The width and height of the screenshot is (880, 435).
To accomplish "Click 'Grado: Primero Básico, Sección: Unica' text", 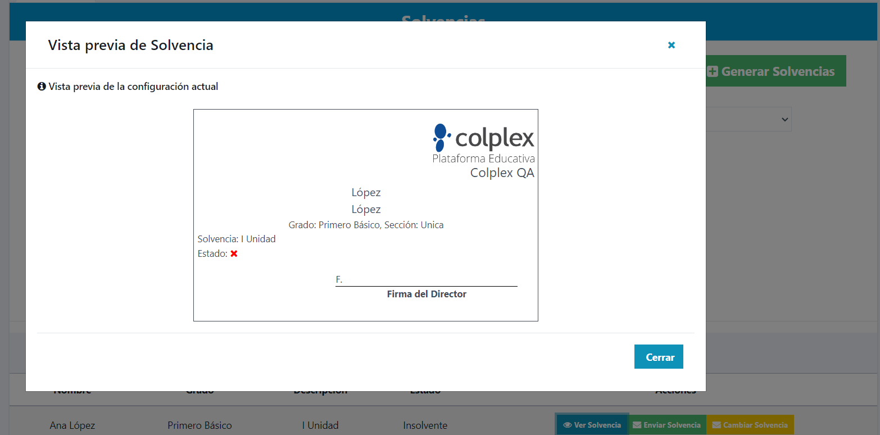I will coord(366,225).
